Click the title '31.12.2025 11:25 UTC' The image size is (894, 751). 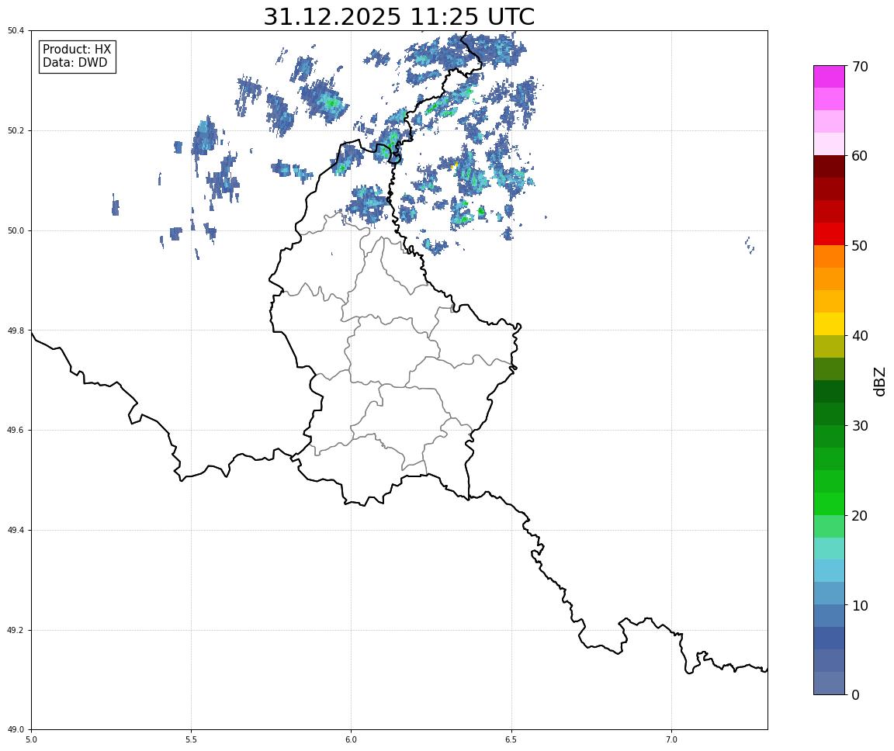click(x=399, y=16)
